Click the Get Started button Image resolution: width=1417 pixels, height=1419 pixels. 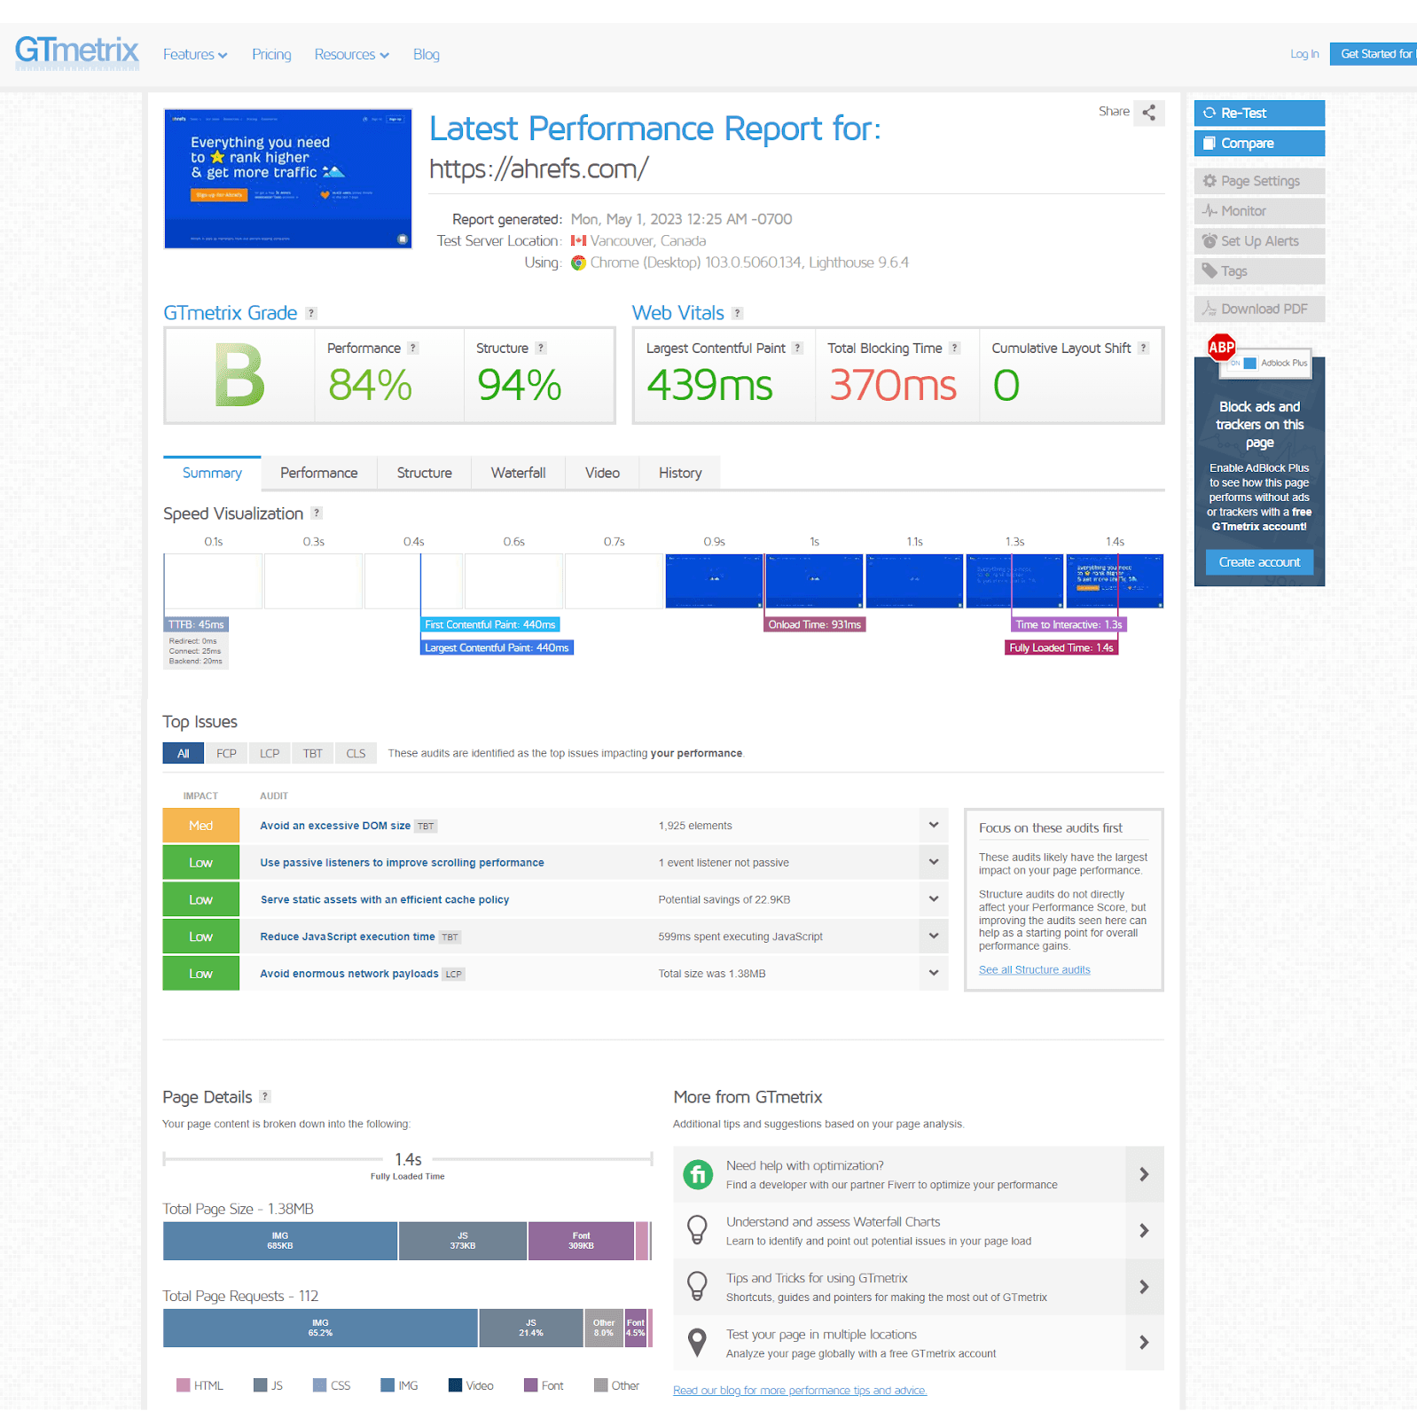[1374, 54]
